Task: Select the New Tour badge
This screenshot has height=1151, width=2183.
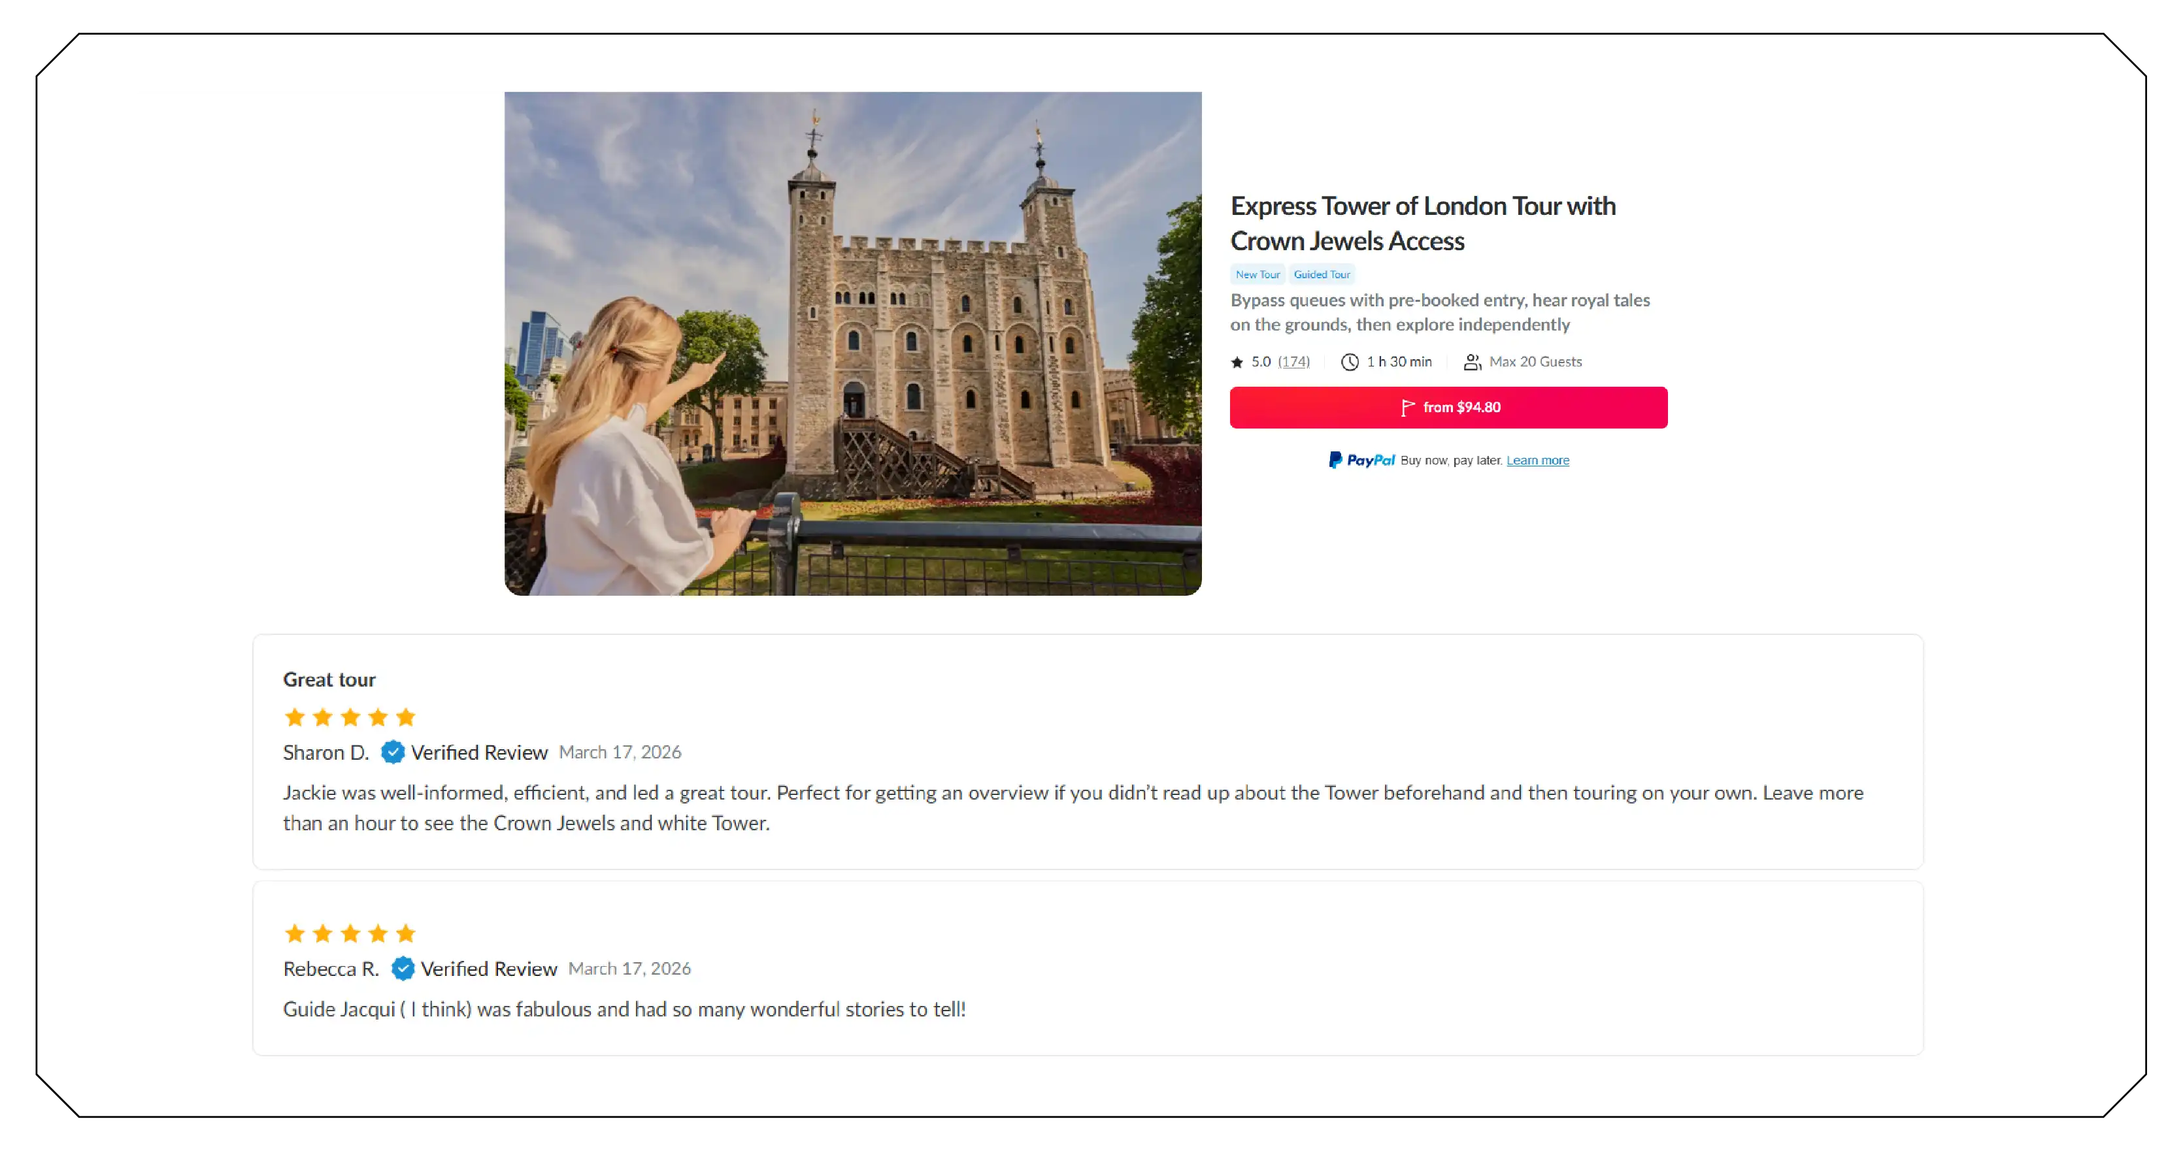Action: coord(1258,274)
